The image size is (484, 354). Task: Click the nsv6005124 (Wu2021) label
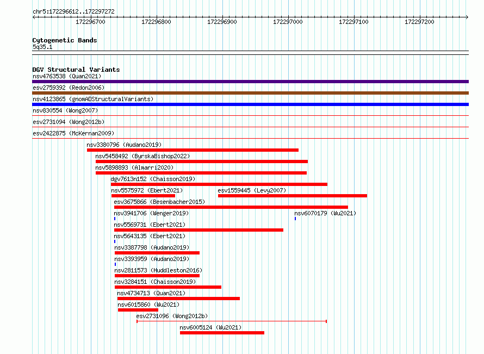(x=210, y=327)
